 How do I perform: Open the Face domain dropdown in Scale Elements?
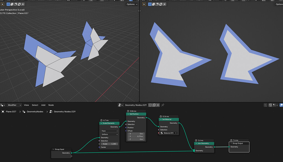109,131
